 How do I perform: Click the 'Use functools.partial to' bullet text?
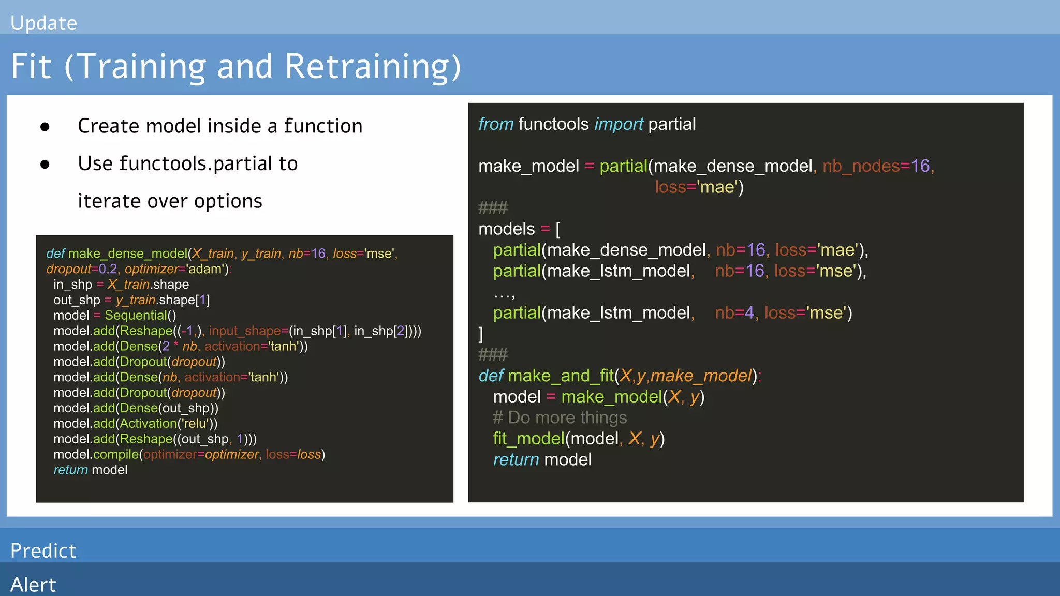tap(187, 163)
